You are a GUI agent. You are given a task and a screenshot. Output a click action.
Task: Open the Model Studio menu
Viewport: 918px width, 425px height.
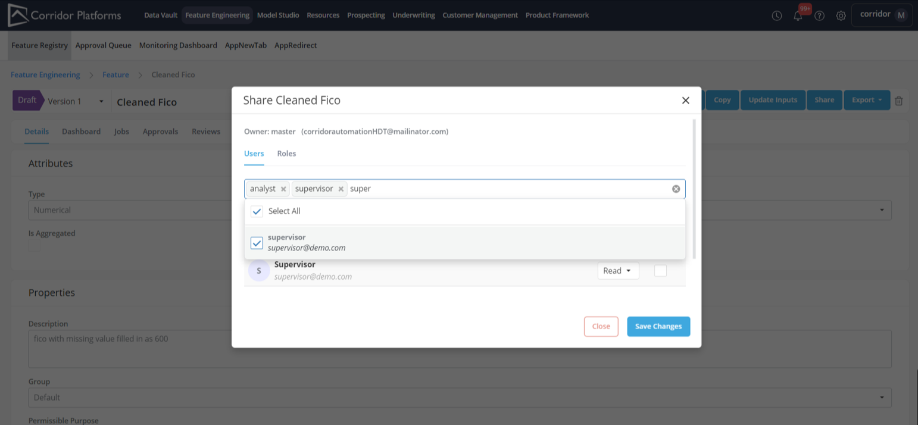point(278,15)
